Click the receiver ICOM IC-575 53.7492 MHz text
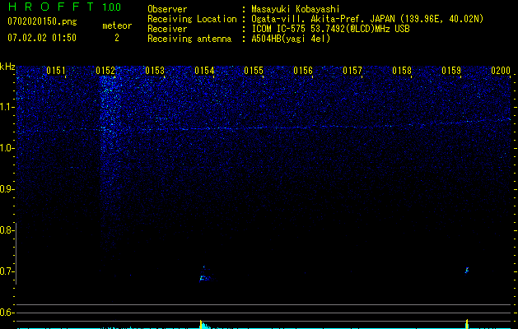Screen dimensions: 518x329 (x=330, y=29)
